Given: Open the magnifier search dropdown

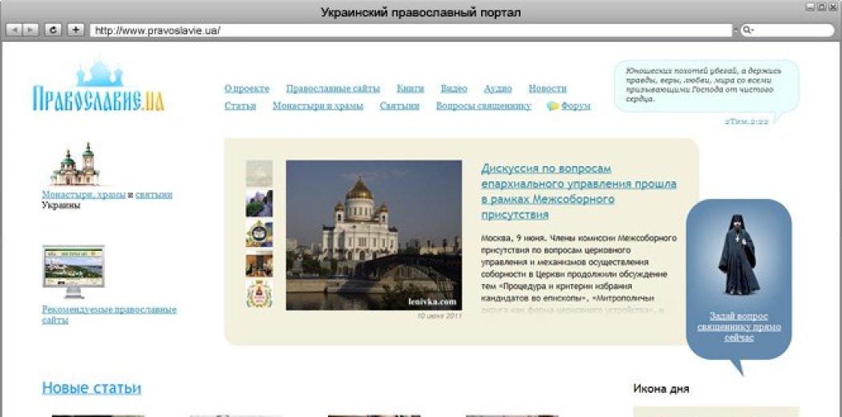Looking at the screenshot, I should (x=748, y=30).
